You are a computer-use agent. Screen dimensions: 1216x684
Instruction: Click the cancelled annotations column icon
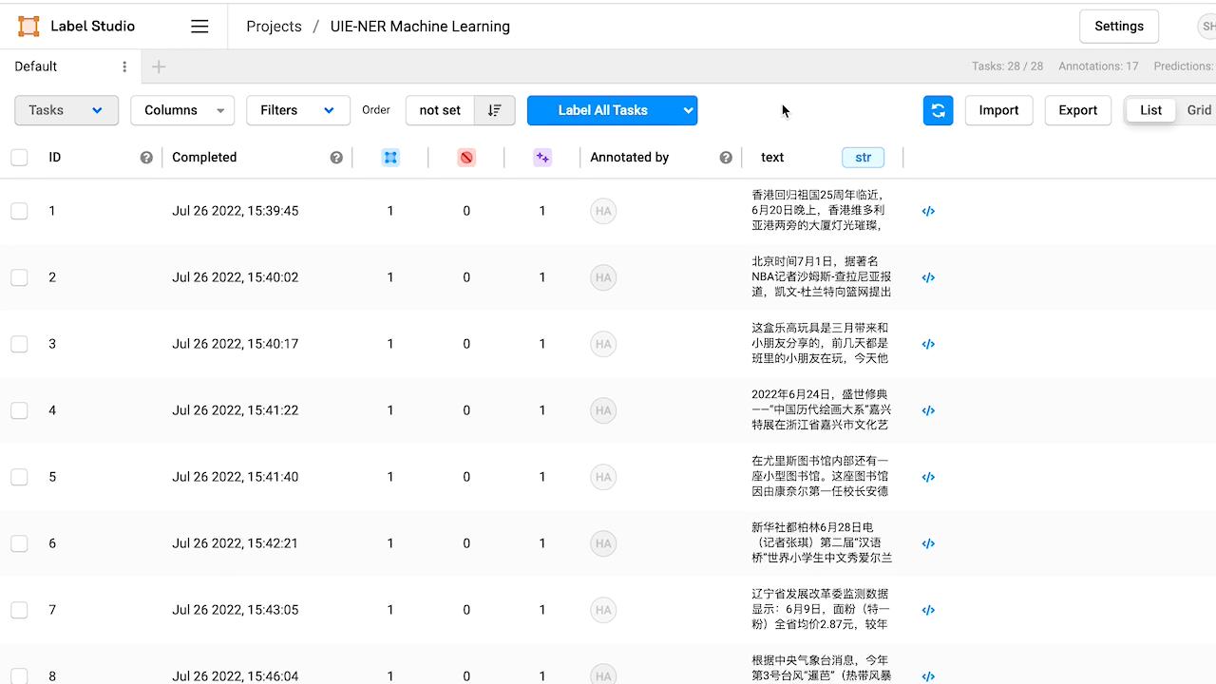[x=466, y=157]
